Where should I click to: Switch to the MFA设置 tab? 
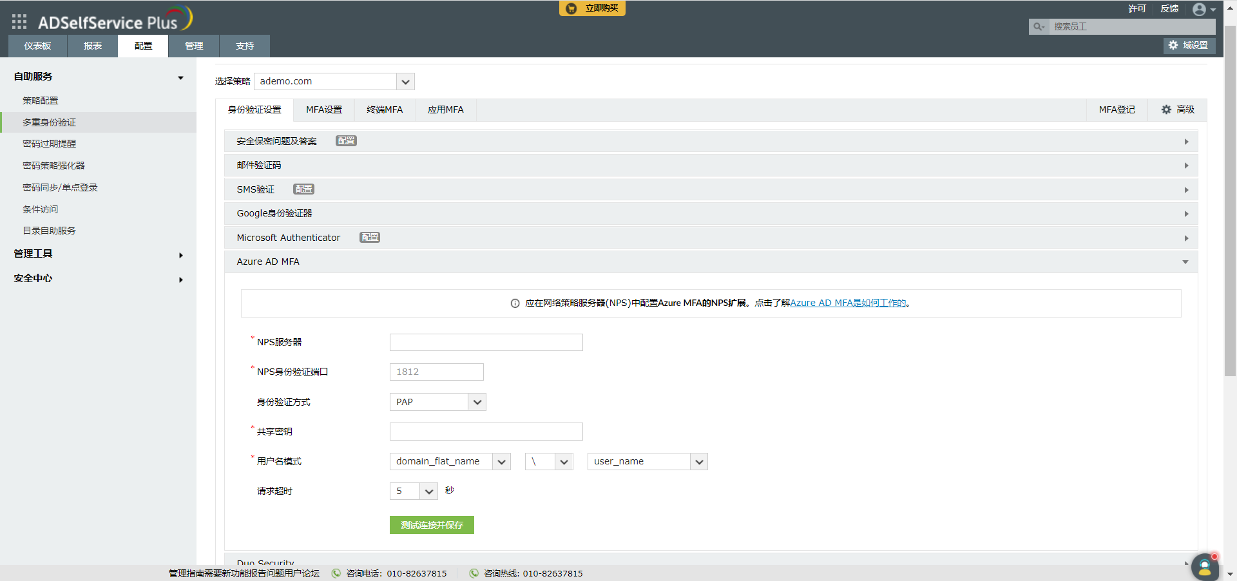pyautogui.click(x=323, y=110)
